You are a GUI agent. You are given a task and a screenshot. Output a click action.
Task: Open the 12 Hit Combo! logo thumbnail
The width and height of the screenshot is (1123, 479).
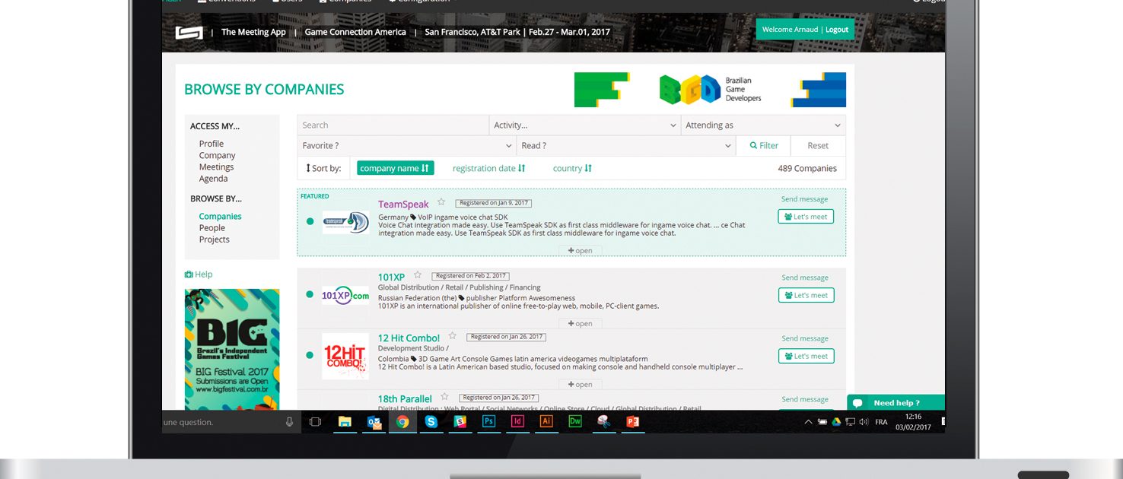(345, 356)
